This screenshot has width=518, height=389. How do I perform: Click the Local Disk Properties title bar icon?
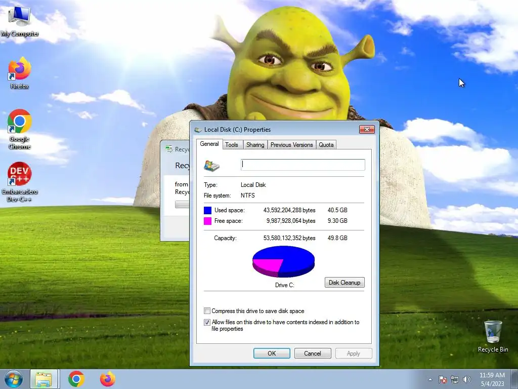click(198, 130)
